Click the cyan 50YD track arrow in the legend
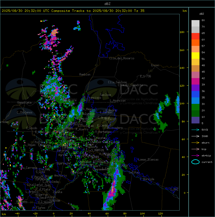Viewport: 215px width, 217px height. (195, 130)
